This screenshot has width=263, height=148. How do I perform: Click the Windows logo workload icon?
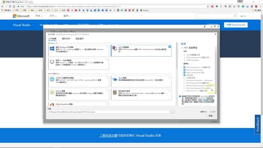coord(52,49)
